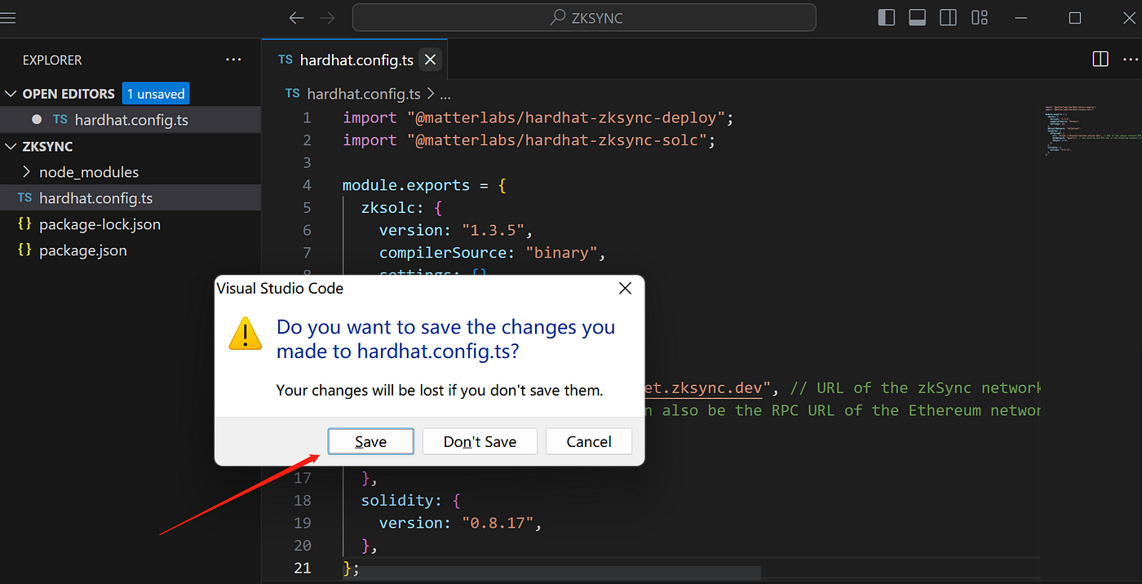Click the "binary" string value
This screenshot has width=1142, height=584.
pos(562,253)
